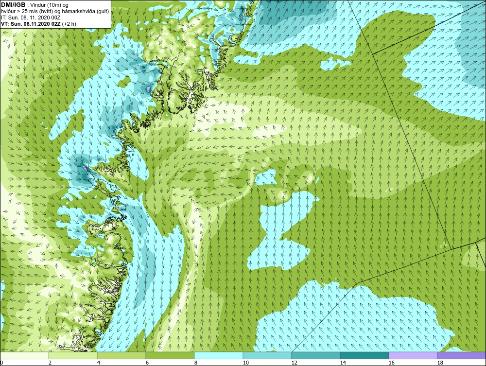Click the 2–4 m/s light green legend swatch

click(x=73, y=355)
